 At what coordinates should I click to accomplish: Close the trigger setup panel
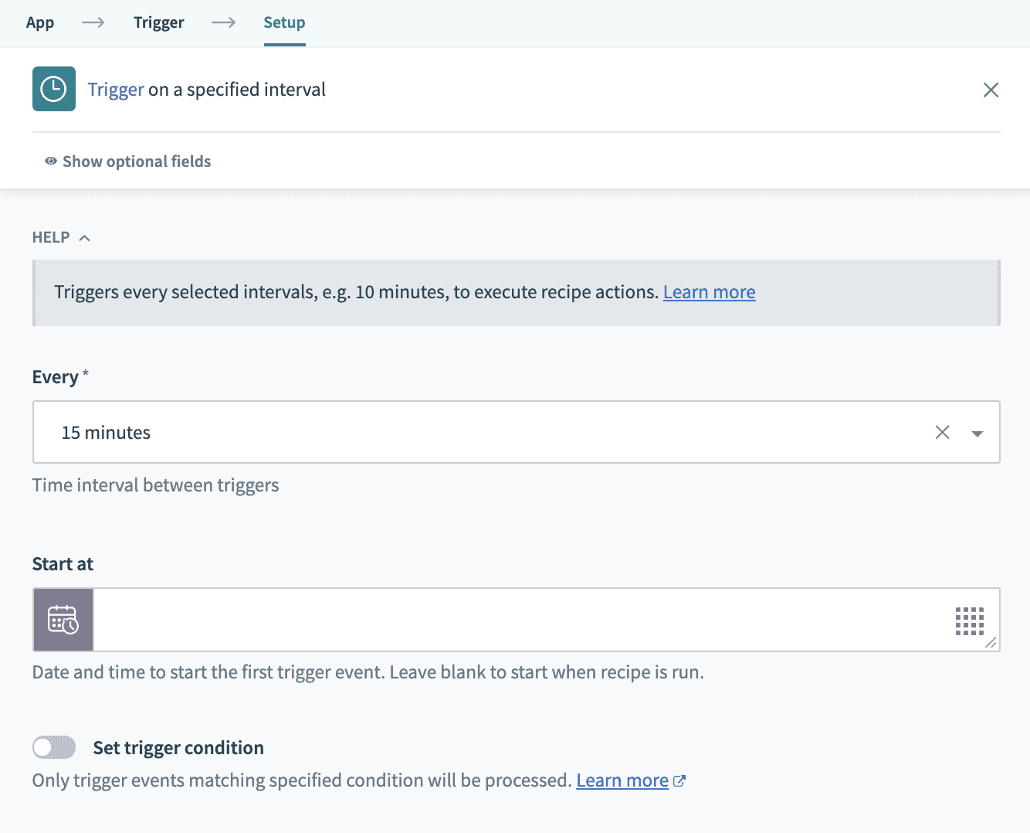[x=991, y=90]
